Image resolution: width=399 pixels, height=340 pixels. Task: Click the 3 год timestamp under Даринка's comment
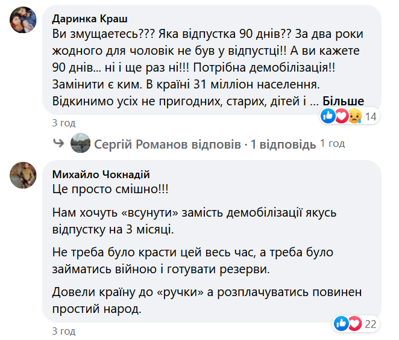pos(64,123)
